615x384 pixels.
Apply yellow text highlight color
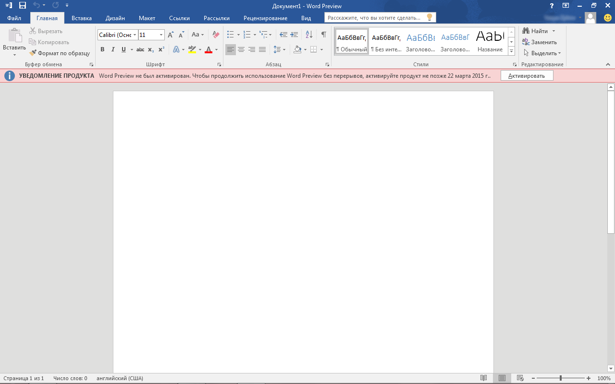[x=192, y=49]
